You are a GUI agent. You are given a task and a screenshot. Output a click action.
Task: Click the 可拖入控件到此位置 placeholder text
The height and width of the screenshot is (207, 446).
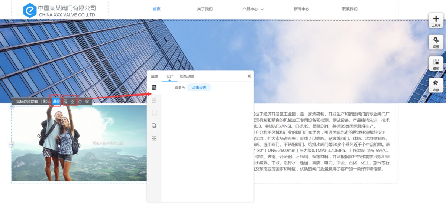pos(108,143)
